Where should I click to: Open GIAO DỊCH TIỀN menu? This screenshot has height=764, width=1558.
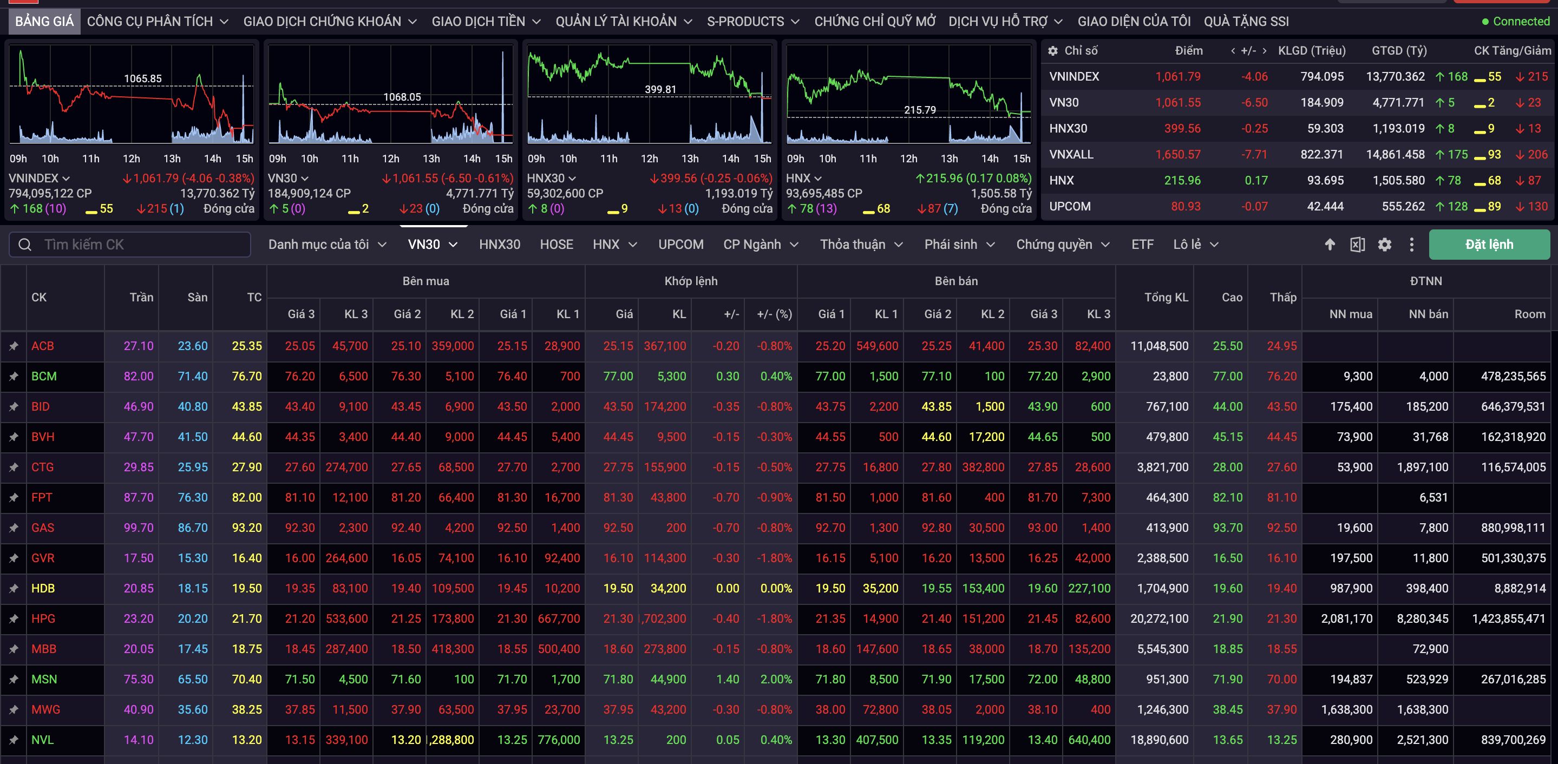[x=486, y=21]
